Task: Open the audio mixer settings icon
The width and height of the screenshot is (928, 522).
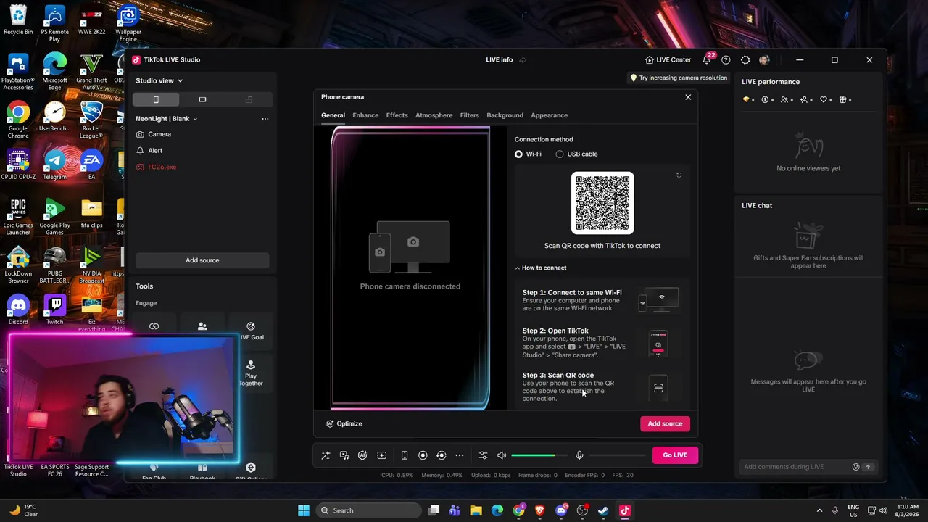Action: (484, 455)
